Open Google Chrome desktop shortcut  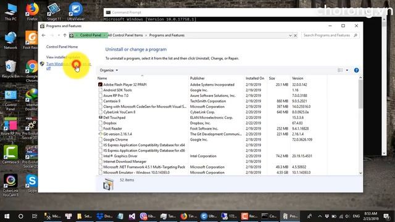pos(31,71)
